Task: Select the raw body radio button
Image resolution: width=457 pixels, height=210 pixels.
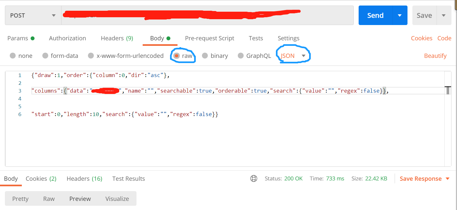Action: pyautogui.click(x=176, y=56)
